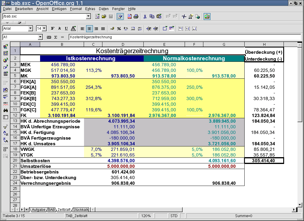Toggle bold formatting
Image resolution: width=304 pixels, height=221 pixels.
tap(53, 29)
